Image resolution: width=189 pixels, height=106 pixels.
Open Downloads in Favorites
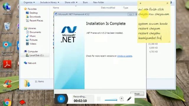click(x=35, y=17)
